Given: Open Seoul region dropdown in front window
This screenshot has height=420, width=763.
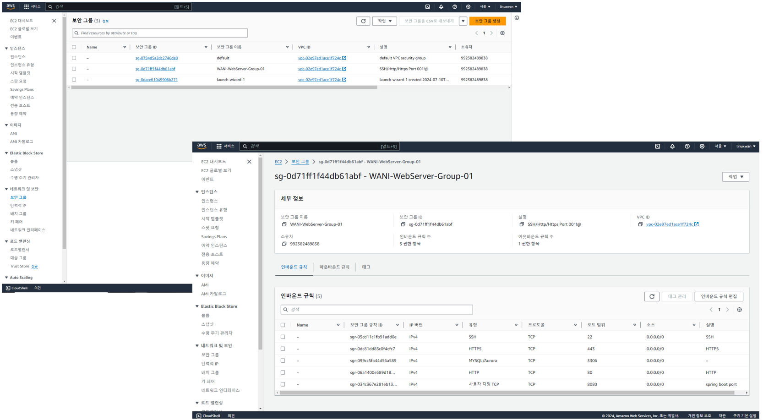Looking at the screenshot, I should point(720,146).
